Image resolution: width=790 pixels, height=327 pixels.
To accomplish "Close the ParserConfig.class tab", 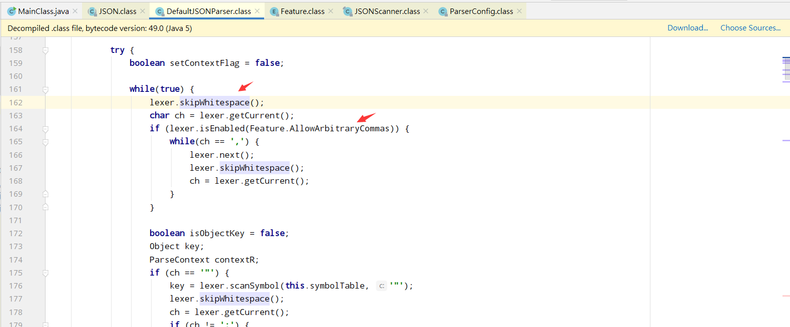I will [519, 11].
